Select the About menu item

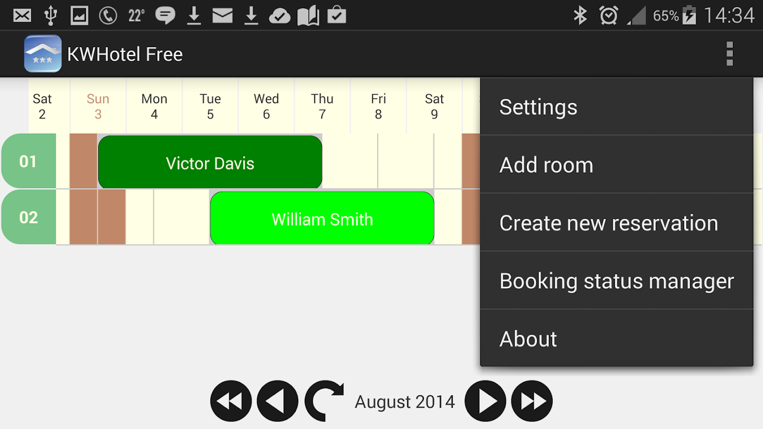pyautogui.click(x=617, y=338)
